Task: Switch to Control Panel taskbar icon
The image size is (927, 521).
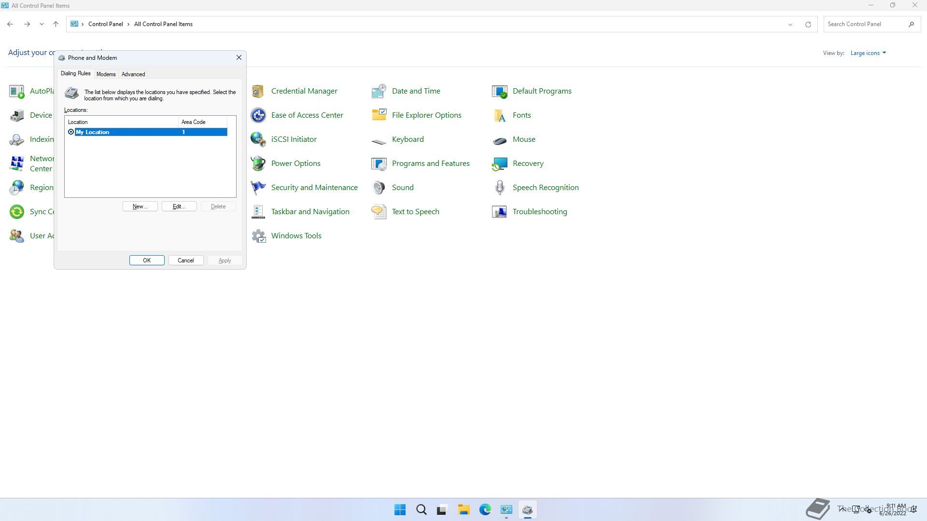Action: click(506, 510)
